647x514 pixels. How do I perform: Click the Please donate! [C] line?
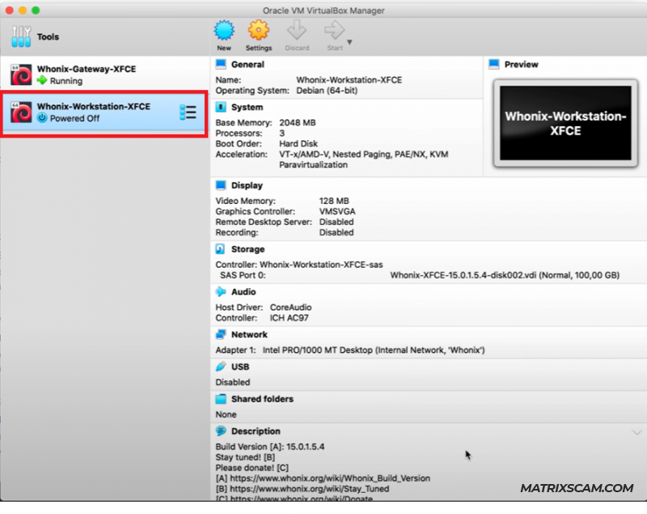252,468
